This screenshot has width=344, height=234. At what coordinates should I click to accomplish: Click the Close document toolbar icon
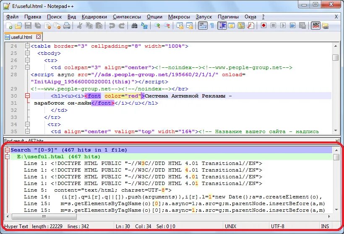(47, 26)
